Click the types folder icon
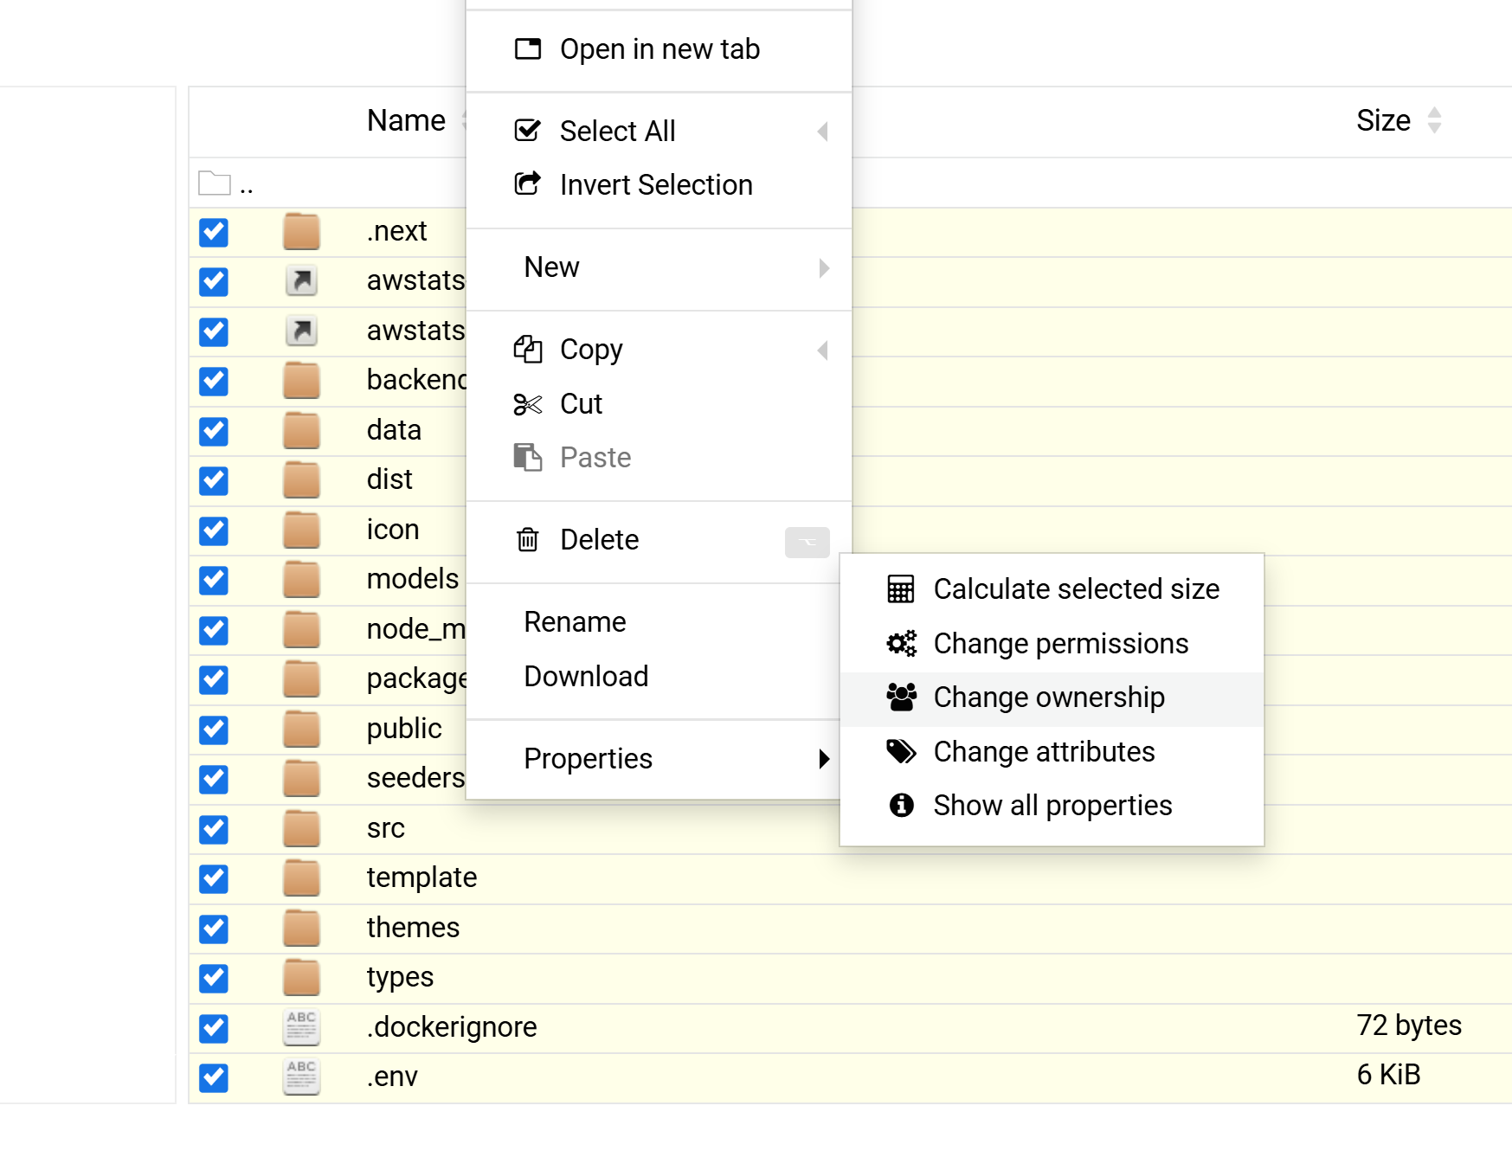Viewport: 1512px width, 1170px height. coord(301,978)
